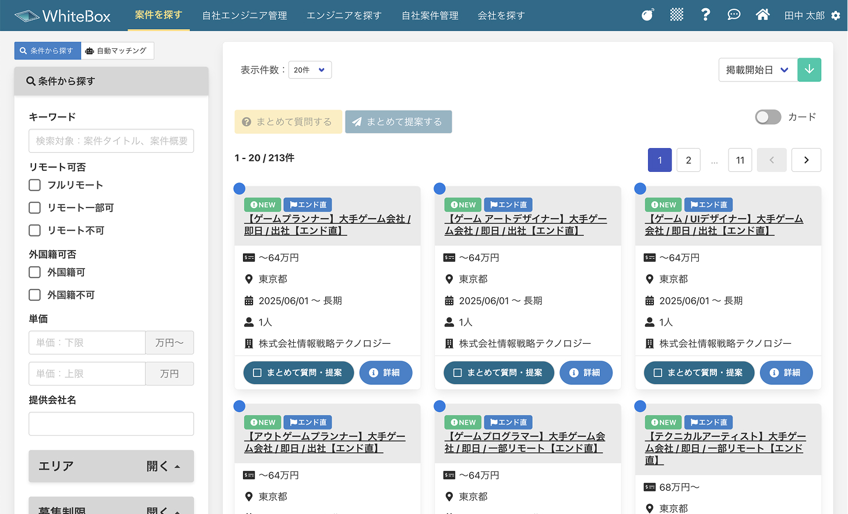Image resolution: width=848 pixels, height=514 pixels.
Task: Open the chat messages icon
Action: pyautogui.click(x=734, y=15)
